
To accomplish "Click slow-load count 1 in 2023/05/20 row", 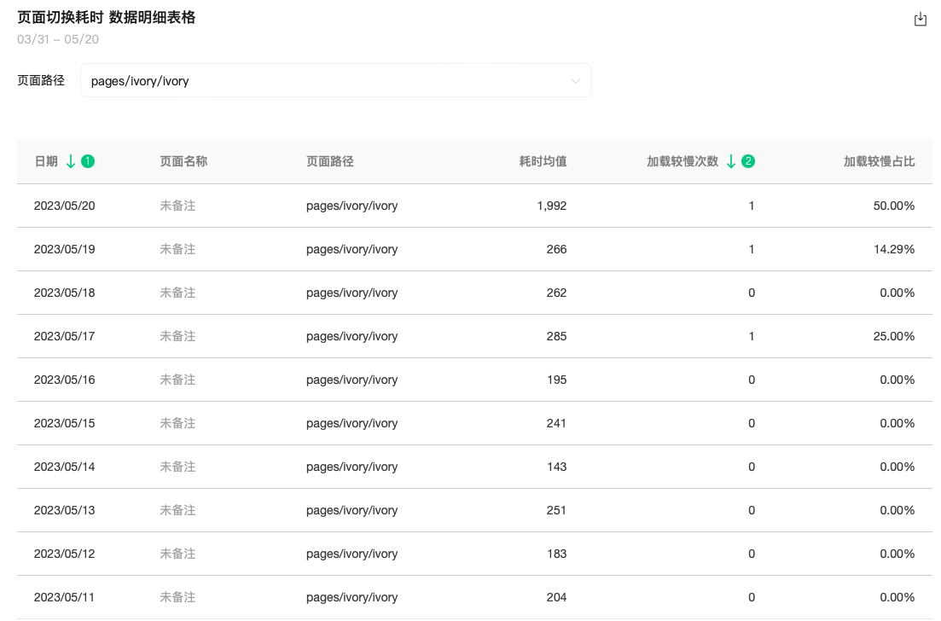I will [752, 206].
